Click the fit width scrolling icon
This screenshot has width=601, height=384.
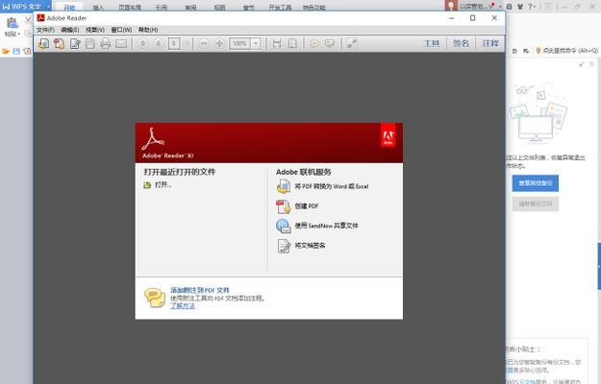pos(277,43)
